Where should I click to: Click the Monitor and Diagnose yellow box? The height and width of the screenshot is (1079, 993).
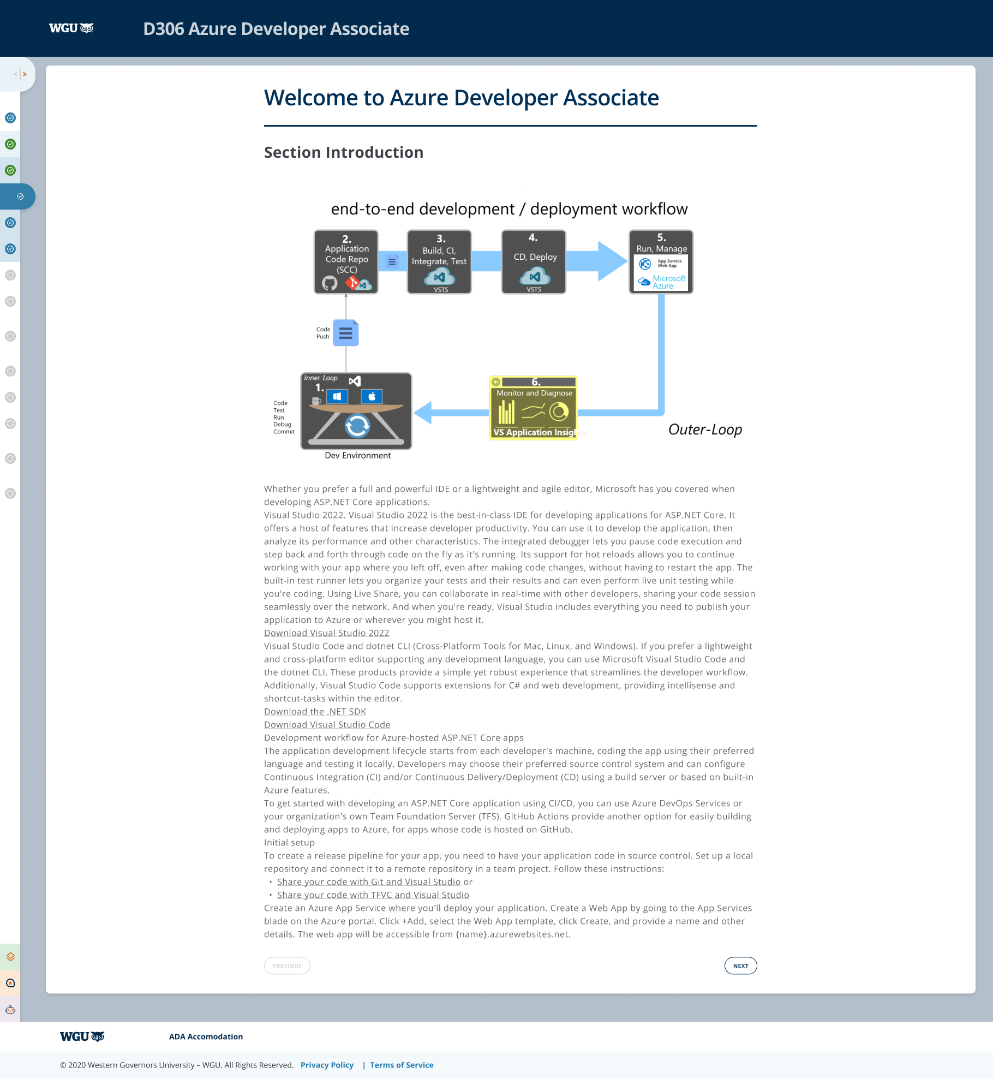coord(534,408)
